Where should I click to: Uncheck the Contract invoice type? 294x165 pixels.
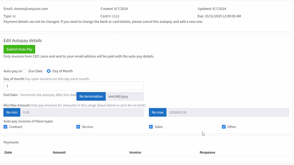tap(5, 127)
